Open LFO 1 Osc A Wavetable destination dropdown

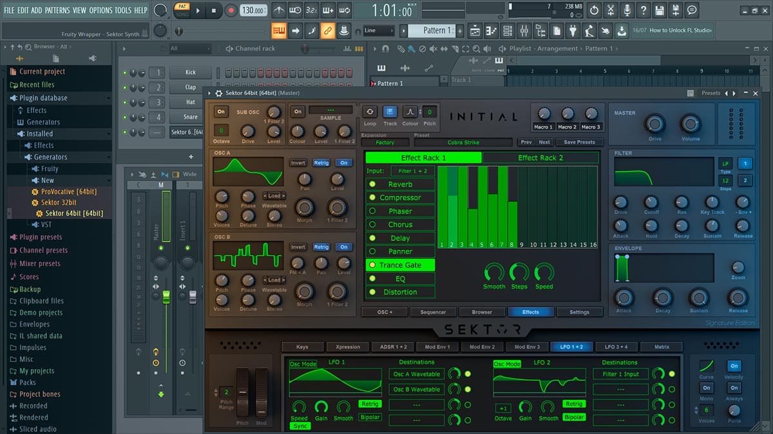pos(417,374)
